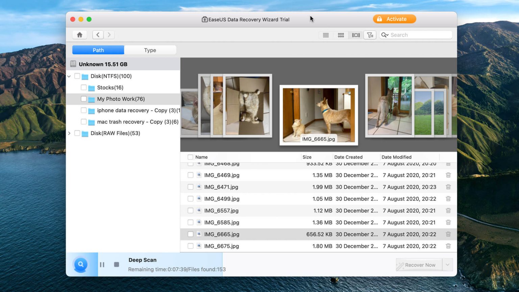This screenshot has width=519, height=292.
Task: Open the filter options icon
Action: pyautogui.click(x=370, y=35)
